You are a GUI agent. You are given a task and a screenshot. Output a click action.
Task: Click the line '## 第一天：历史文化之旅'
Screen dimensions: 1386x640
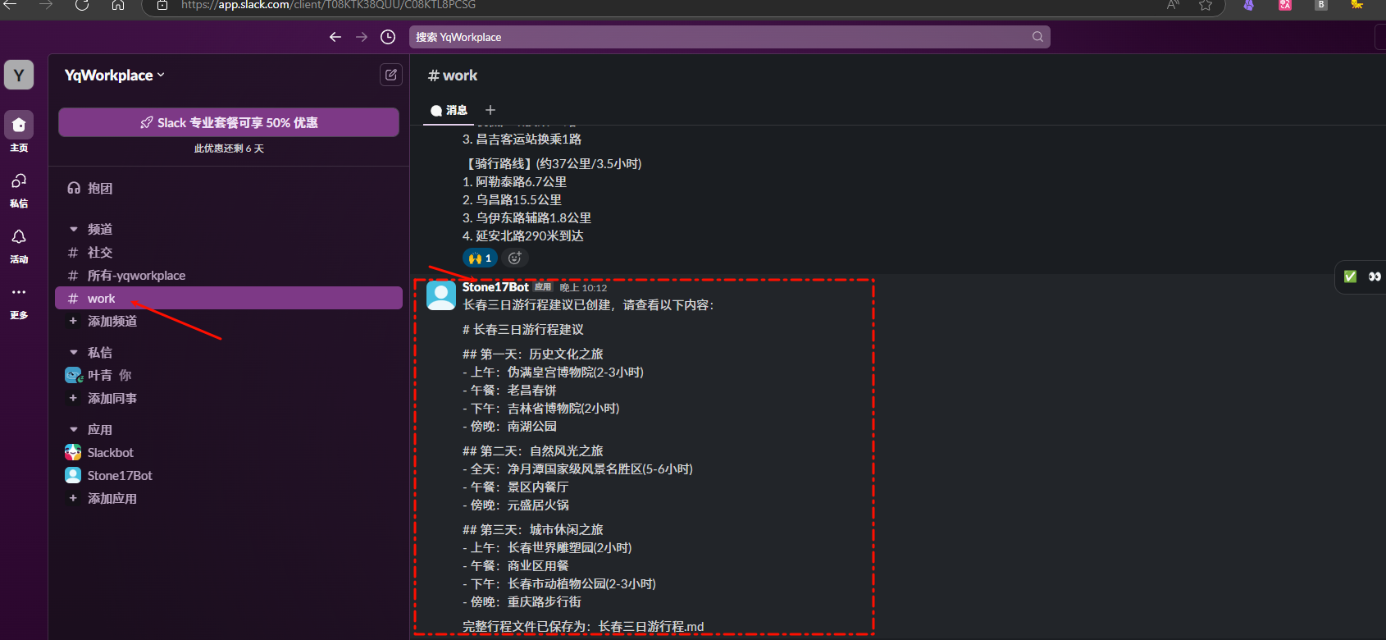pos(533,354)
